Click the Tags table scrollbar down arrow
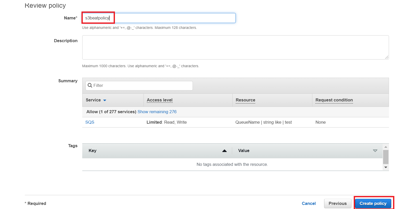 (x=386, y=167)
